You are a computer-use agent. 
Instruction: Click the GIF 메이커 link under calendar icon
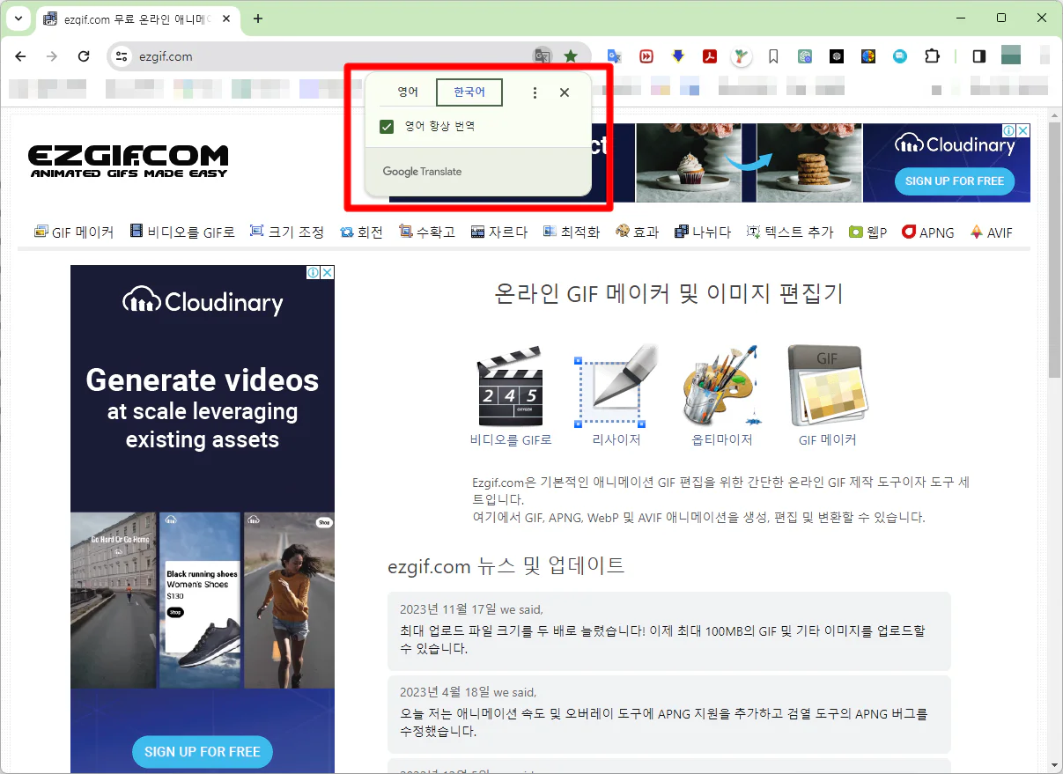(x=827, y=439)
